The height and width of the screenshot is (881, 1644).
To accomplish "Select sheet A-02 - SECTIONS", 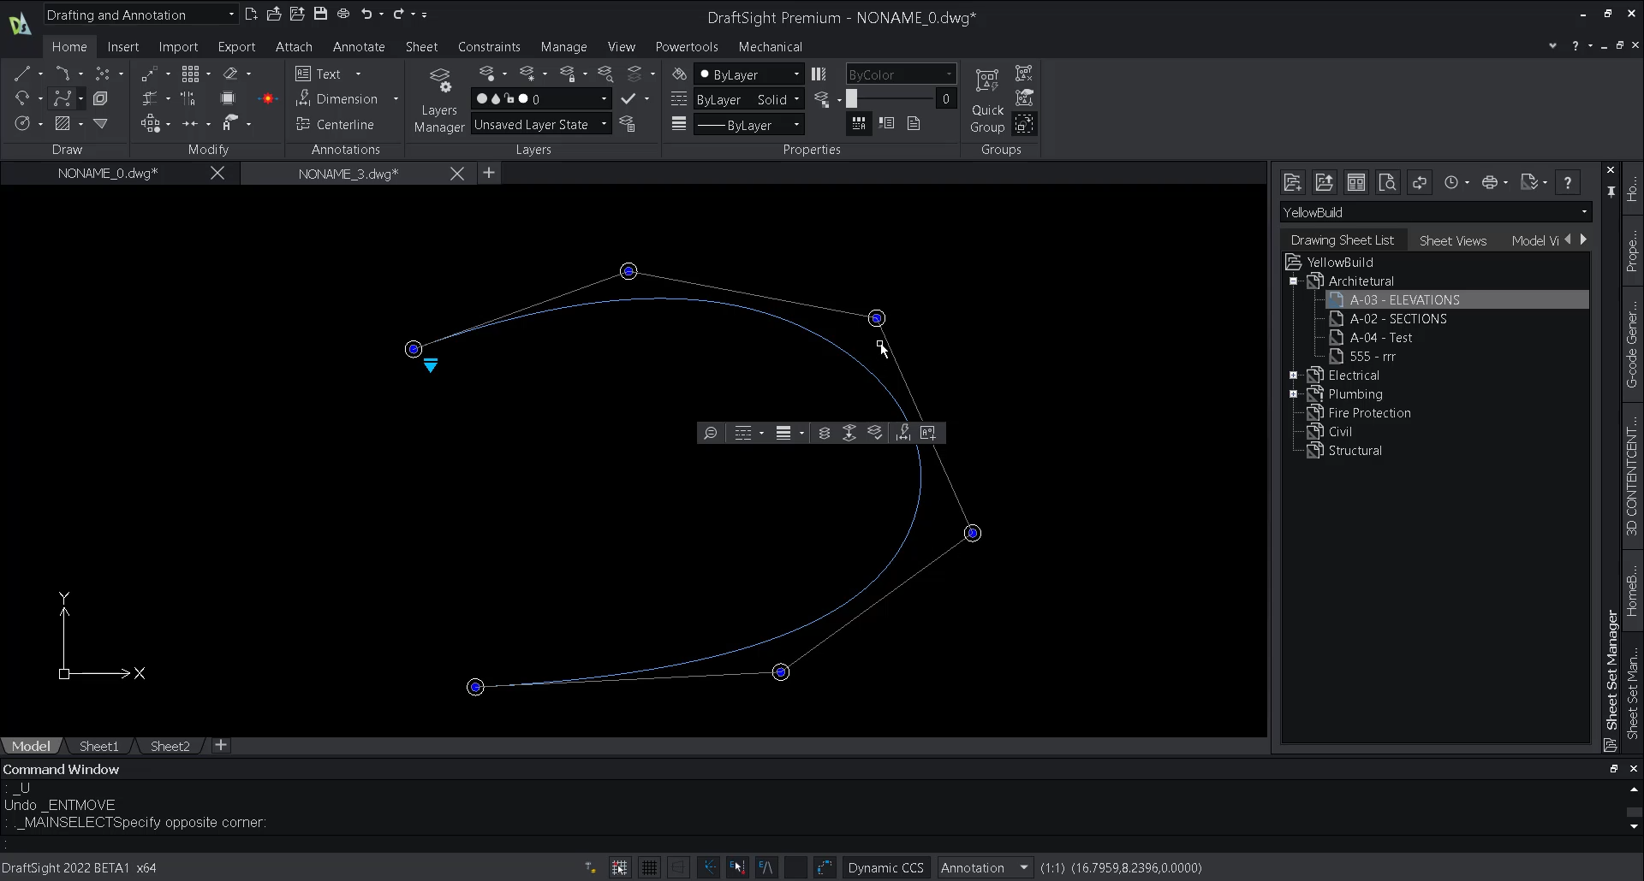I will click(x=1398, y=318).
